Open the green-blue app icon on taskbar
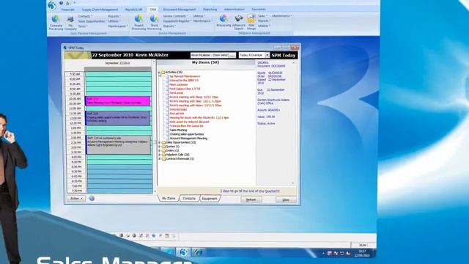 (198, 252)
